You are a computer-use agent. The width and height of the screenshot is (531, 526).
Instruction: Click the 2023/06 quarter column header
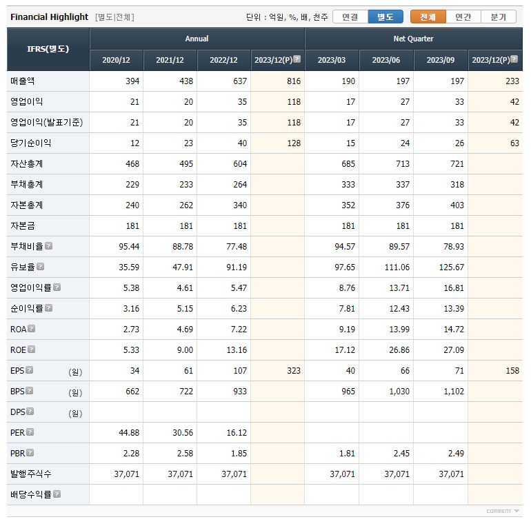[x=386, y=60]
